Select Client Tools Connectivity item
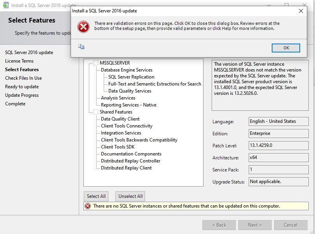The height and width of the screenshot is (234, 315). 127,126
